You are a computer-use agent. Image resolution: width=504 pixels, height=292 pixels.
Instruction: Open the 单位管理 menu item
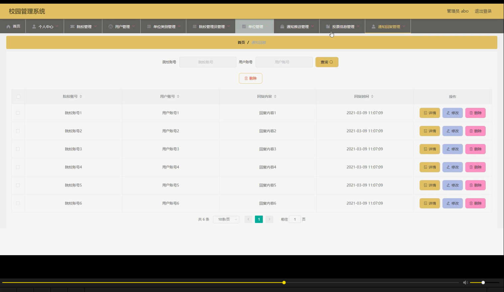[255, 27]
